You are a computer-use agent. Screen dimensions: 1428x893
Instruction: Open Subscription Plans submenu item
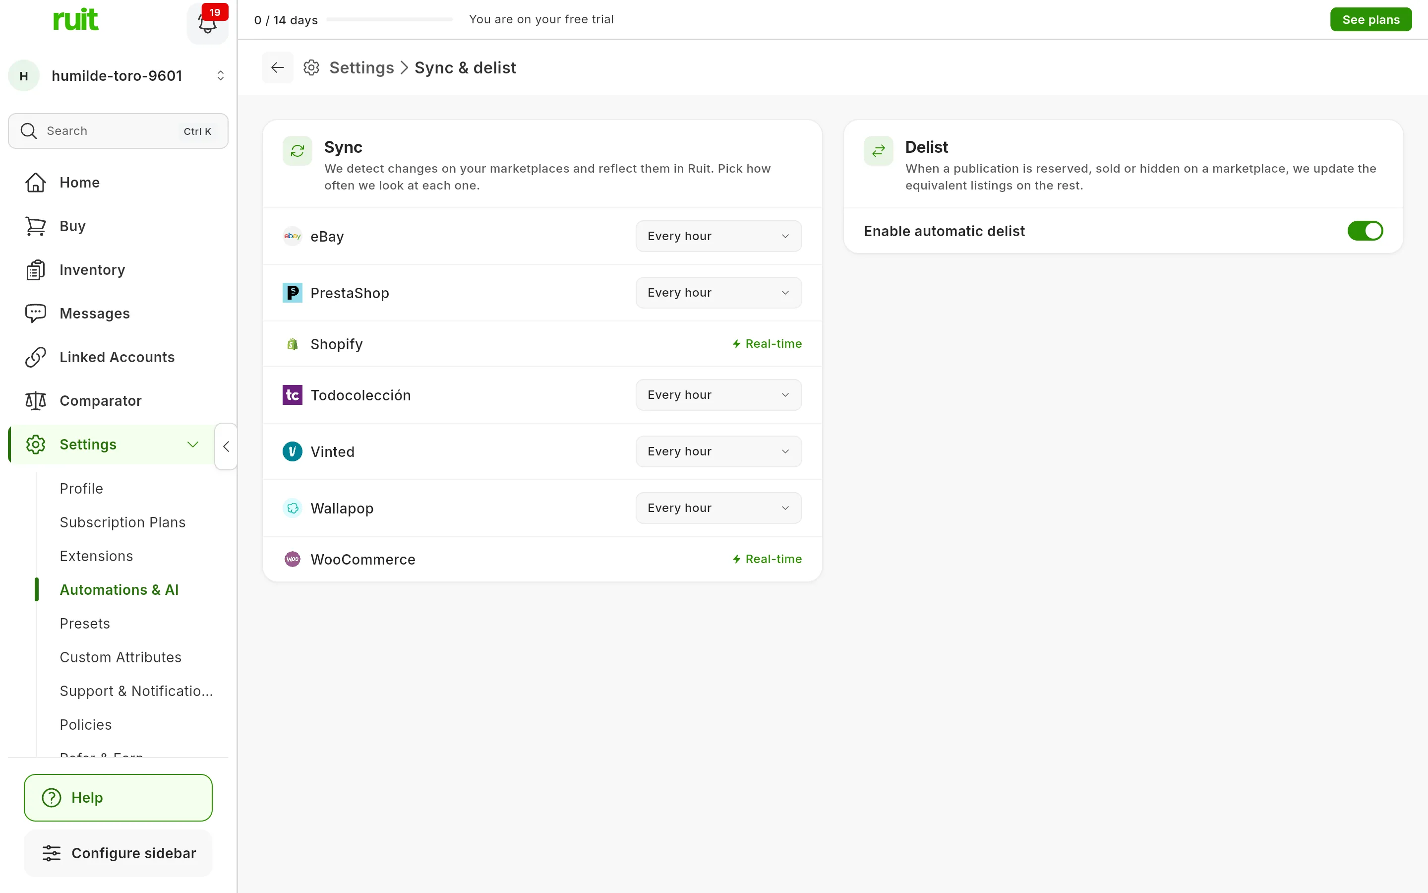(123, 522)
